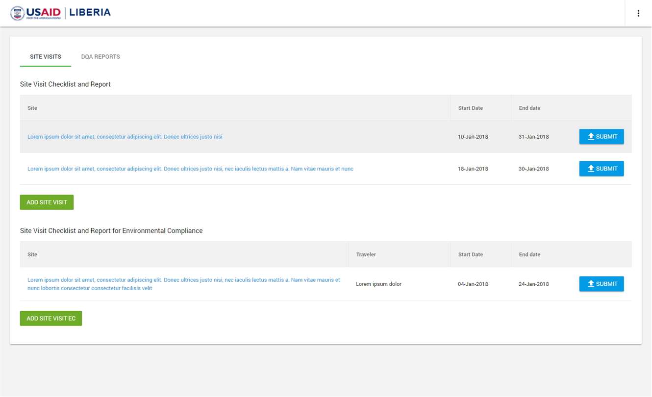The width and height of the screenshot is (652, 397).
Task: Select the "Lorem ipsum dolor" traveler cell
Action: 378,284
